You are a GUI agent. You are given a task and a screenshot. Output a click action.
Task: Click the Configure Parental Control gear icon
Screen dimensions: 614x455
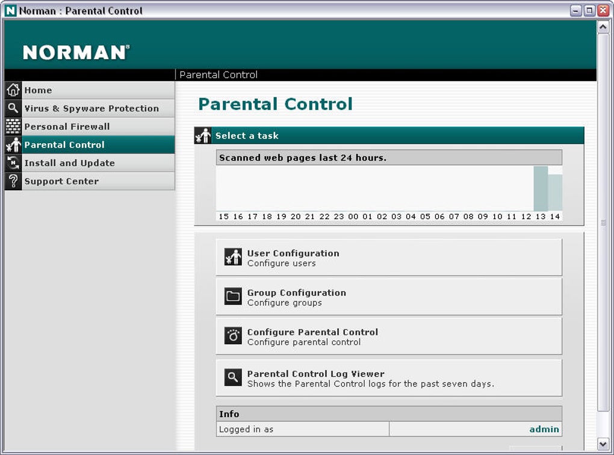233,336
